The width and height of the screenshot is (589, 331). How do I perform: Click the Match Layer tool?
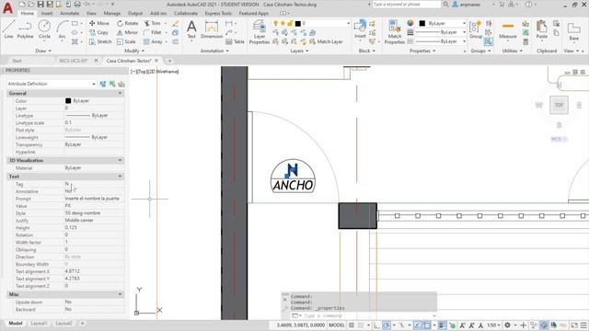click(x=326, y=41)
